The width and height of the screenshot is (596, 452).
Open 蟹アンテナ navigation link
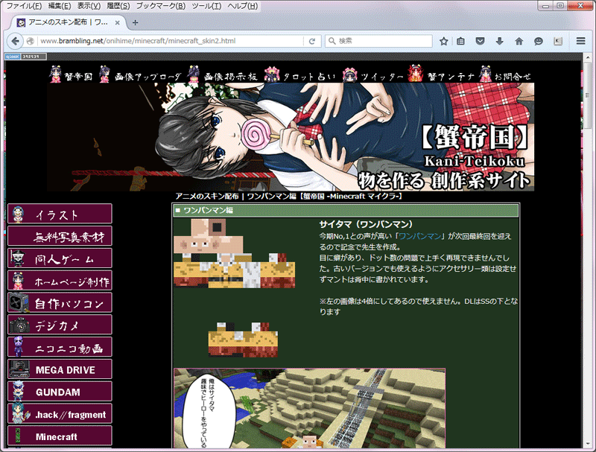pos(442,74)
